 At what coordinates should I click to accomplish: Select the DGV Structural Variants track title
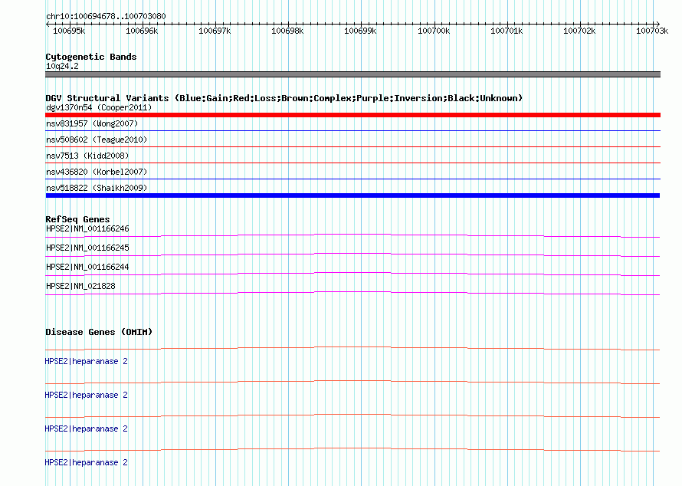point(284,98)
